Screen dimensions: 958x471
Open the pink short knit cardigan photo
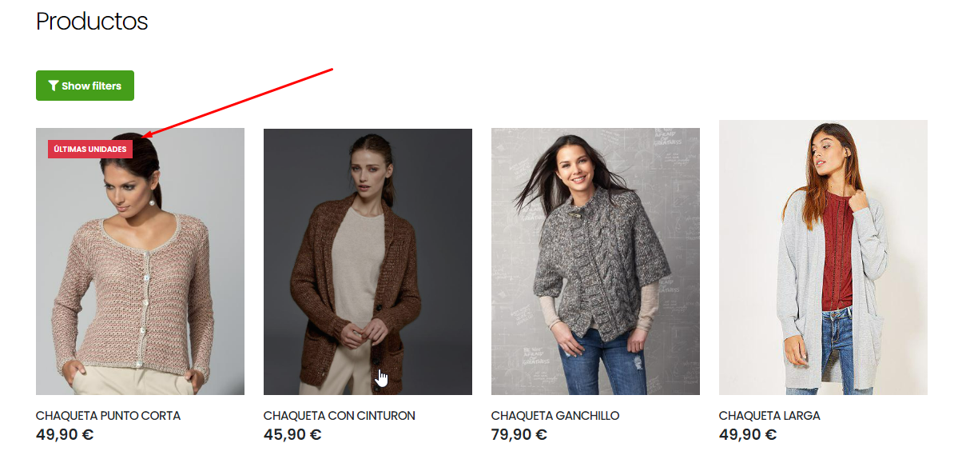140,261
